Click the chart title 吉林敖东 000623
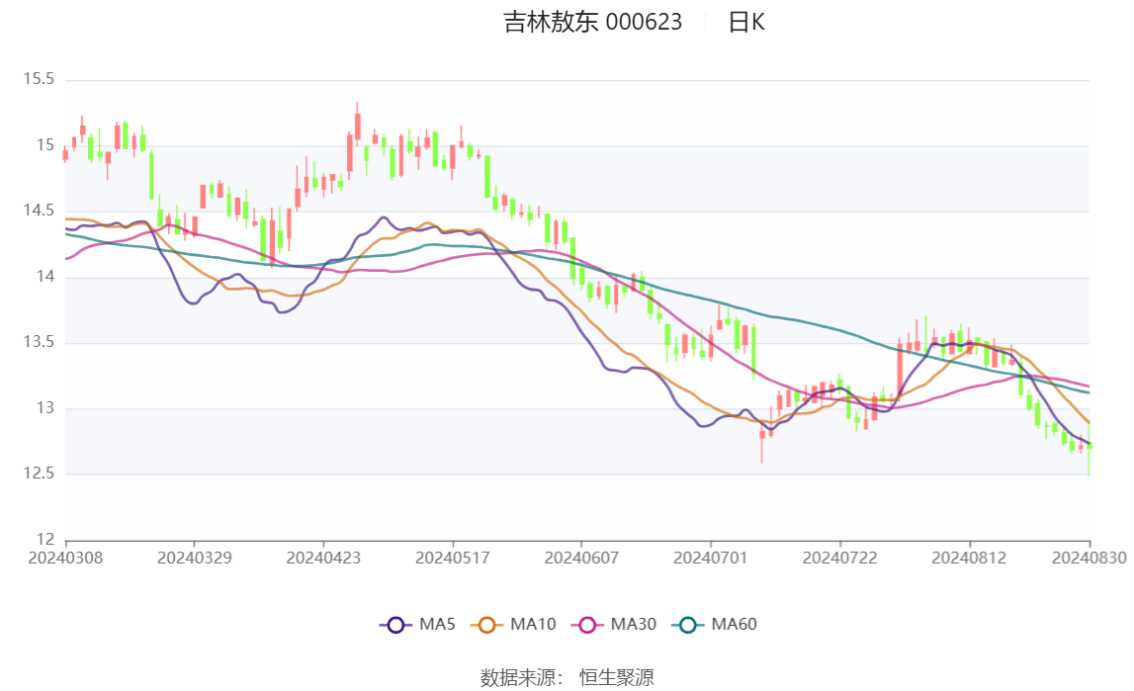 pyautogui.click(x=592, y=23)
